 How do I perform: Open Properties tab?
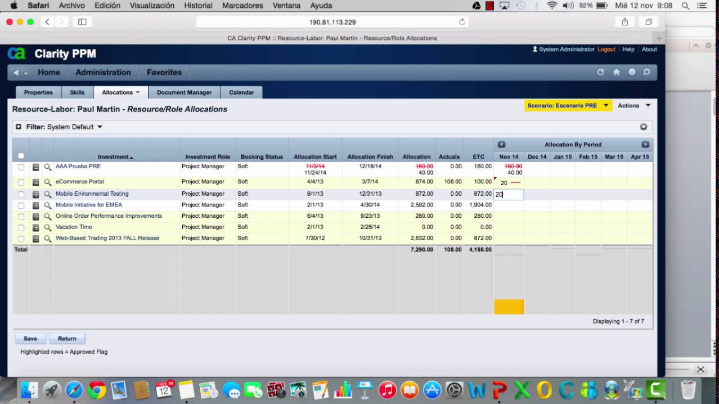pyautogui.click(x=38, y=92)
